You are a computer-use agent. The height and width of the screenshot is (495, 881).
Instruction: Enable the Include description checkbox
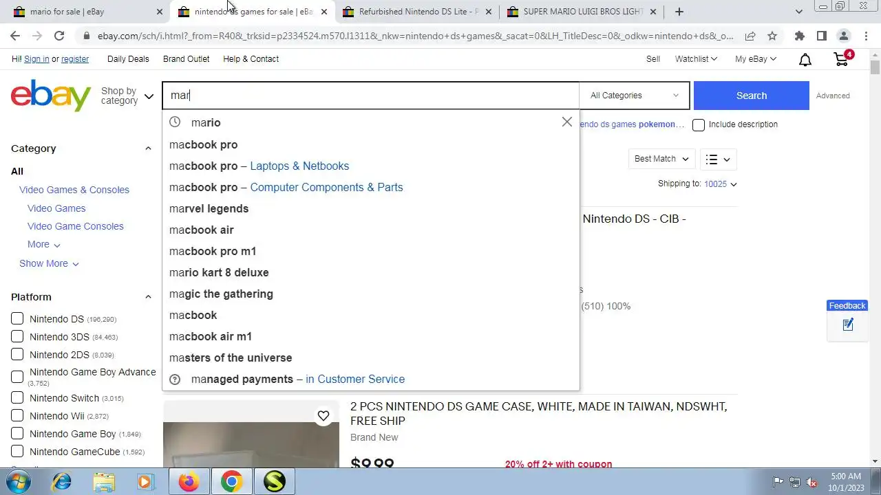pos(699,124)
